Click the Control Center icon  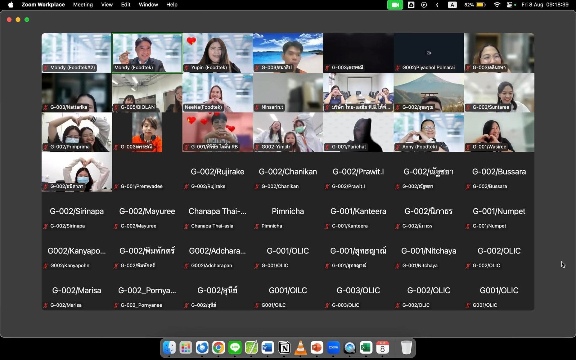(509, 5)
